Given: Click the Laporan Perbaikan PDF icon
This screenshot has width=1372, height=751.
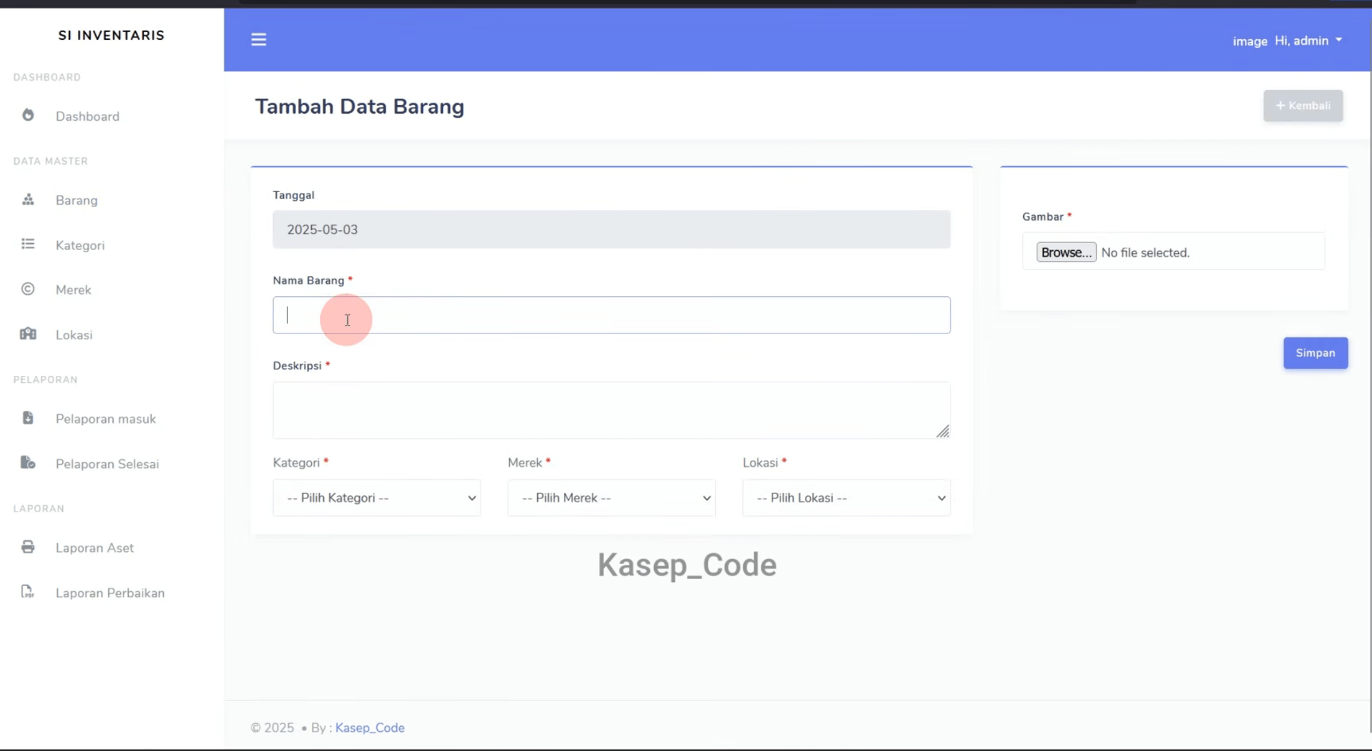Looking at the screenshot, I should (28, 592).
